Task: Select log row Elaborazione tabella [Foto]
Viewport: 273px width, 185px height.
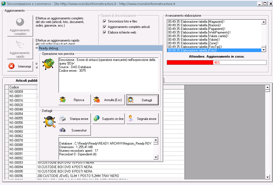Action: (214, 50)
